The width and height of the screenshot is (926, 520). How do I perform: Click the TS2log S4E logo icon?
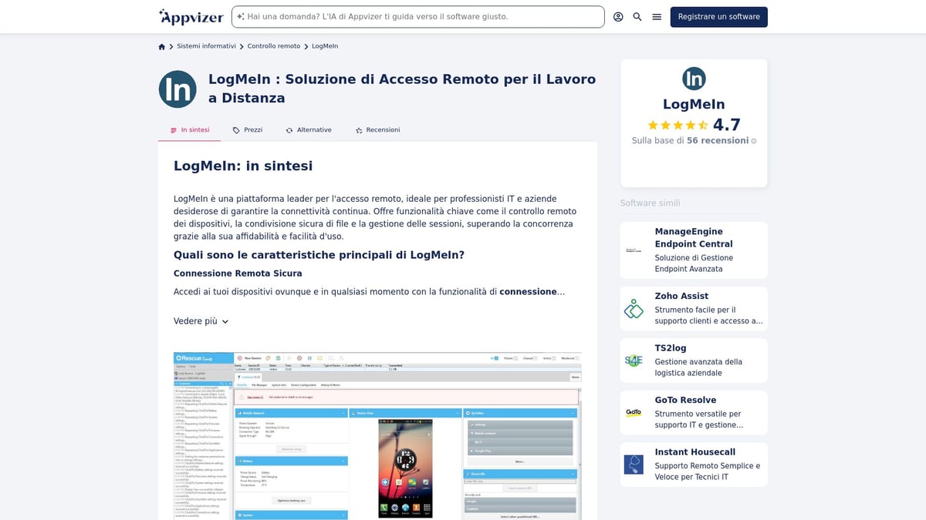[633, 360]
